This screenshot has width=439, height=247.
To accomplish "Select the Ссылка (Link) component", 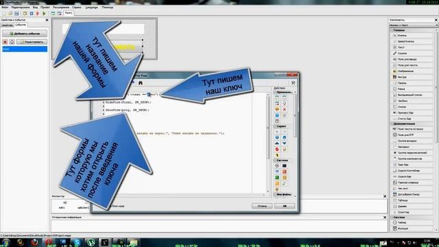I will [412, 54].
